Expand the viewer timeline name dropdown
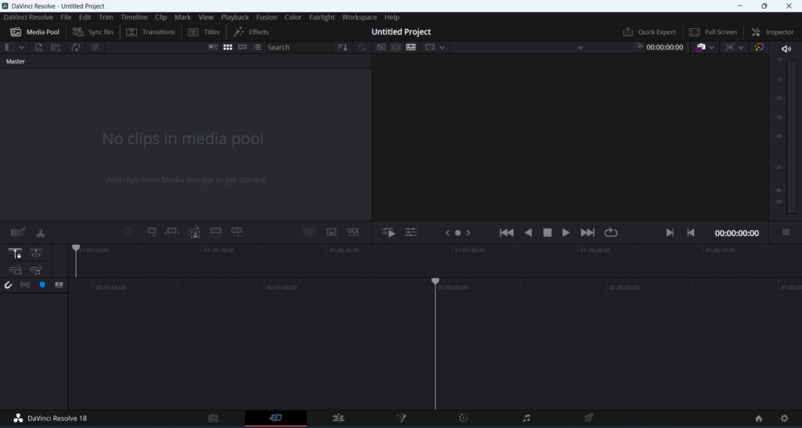The image size is (802, 428). 580,48
